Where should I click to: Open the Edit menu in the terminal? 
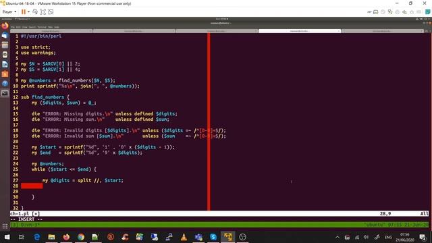click(18, 27)
